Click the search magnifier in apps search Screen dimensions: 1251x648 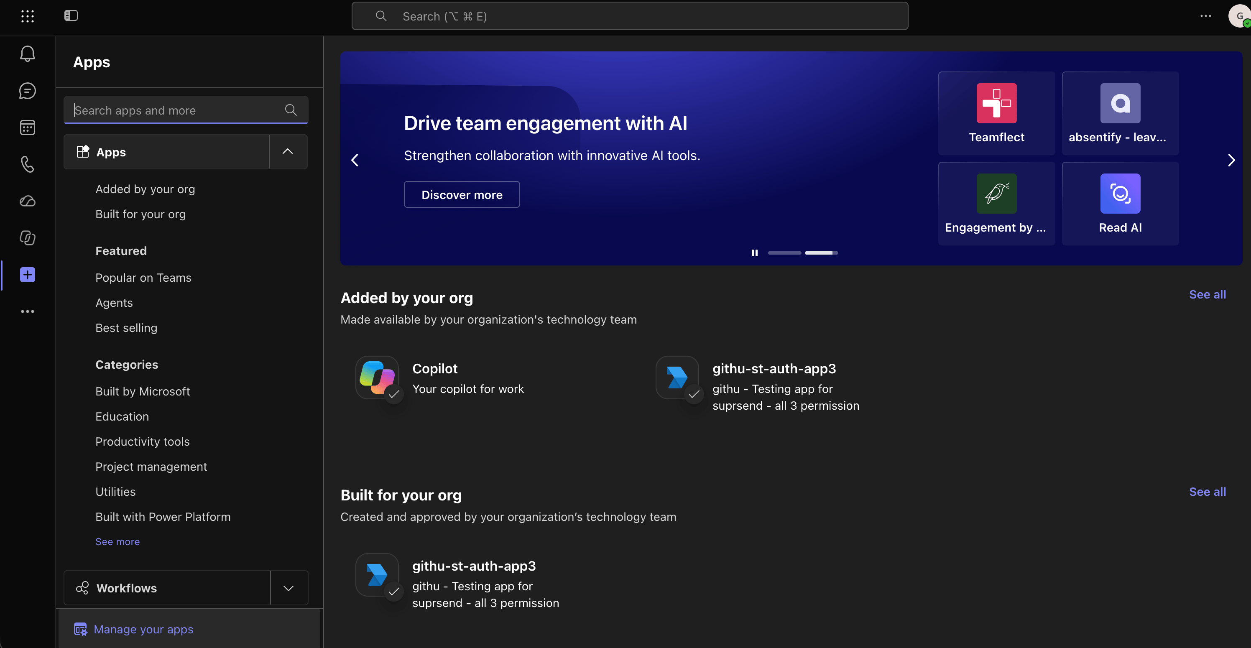click(291, 110)
